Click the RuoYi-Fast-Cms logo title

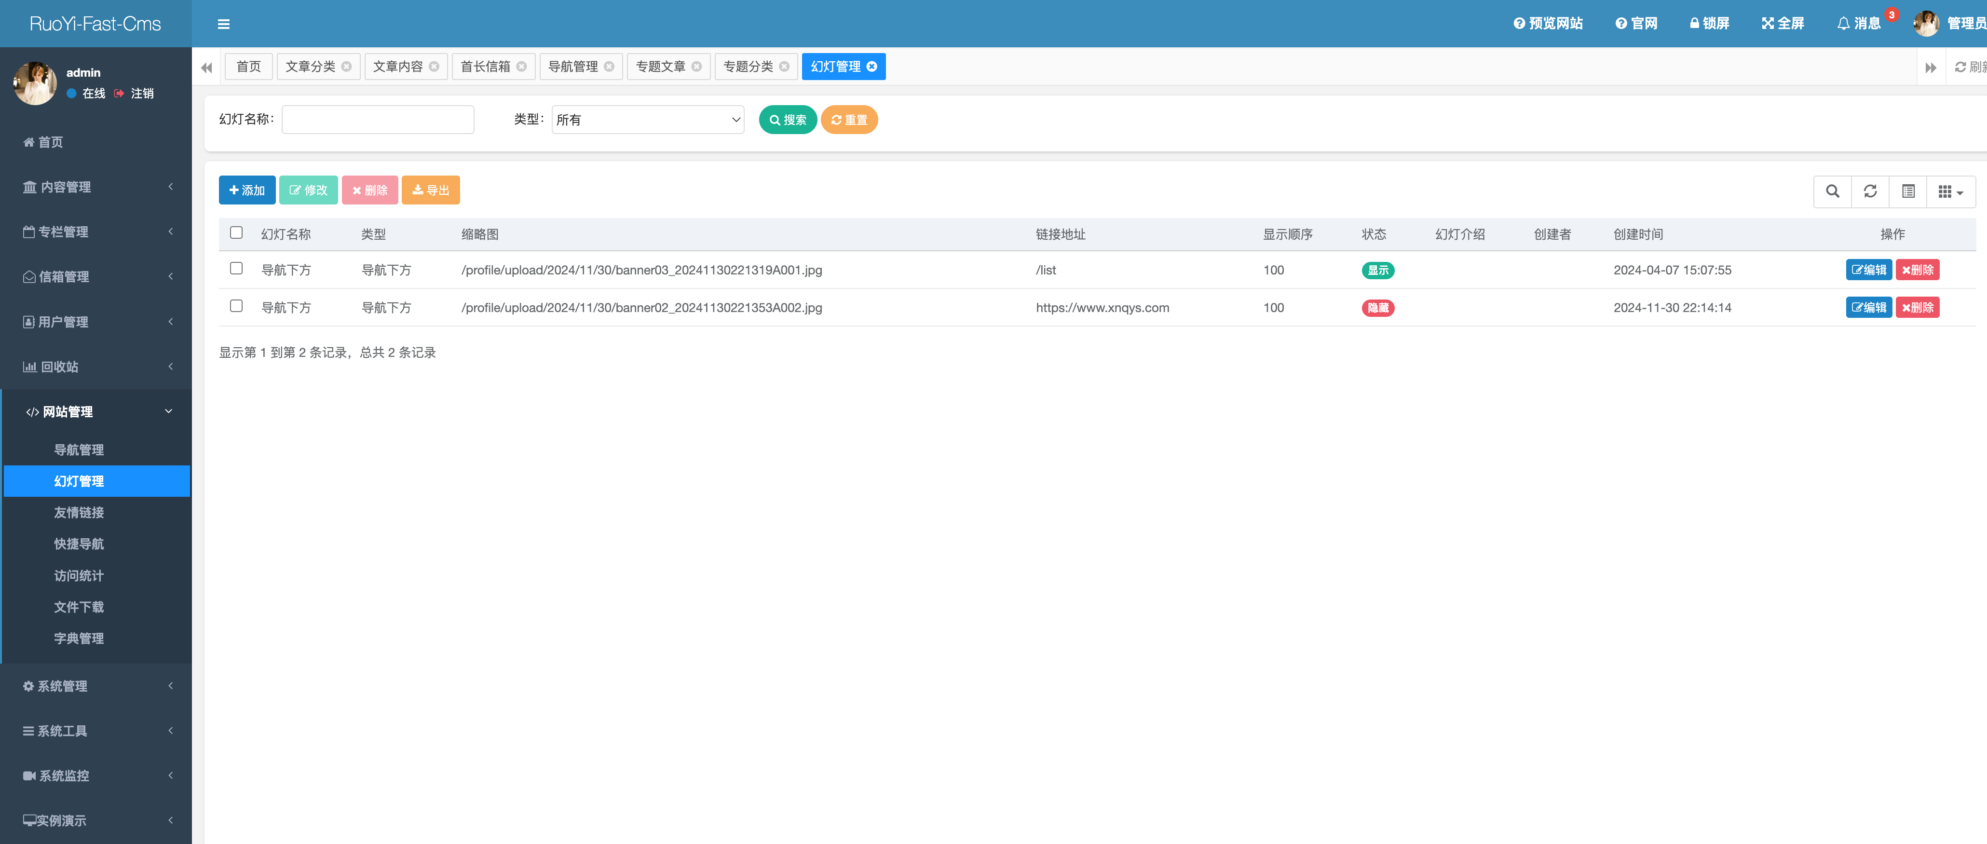tap(95, 24)
